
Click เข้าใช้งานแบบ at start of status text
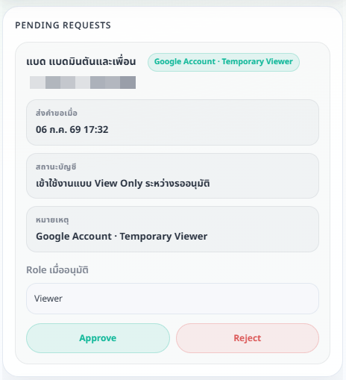click(x=64, y=184)
